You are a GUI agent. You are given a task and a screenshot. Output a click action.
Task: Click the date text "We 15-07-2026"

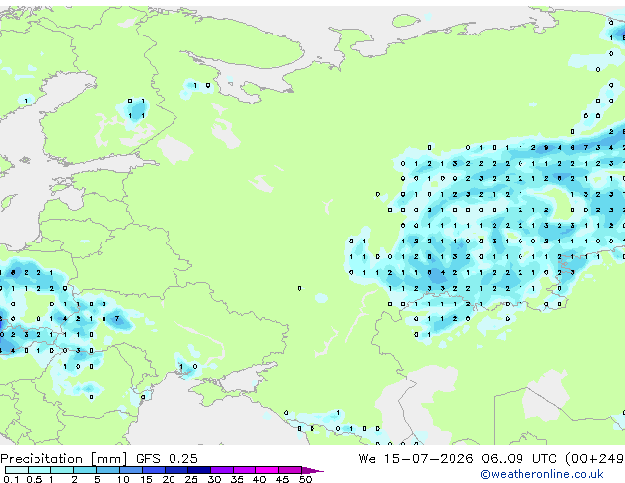tap(416, 458)
